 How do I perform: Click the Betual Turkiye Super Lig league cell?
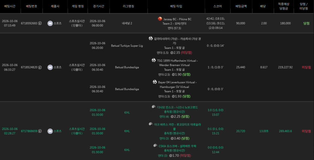(127, 46)
